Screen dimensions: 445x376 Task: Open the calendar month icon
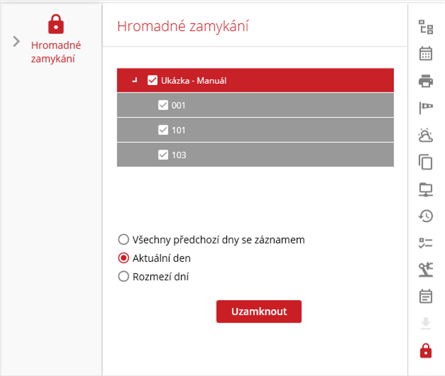pos(425,54)
